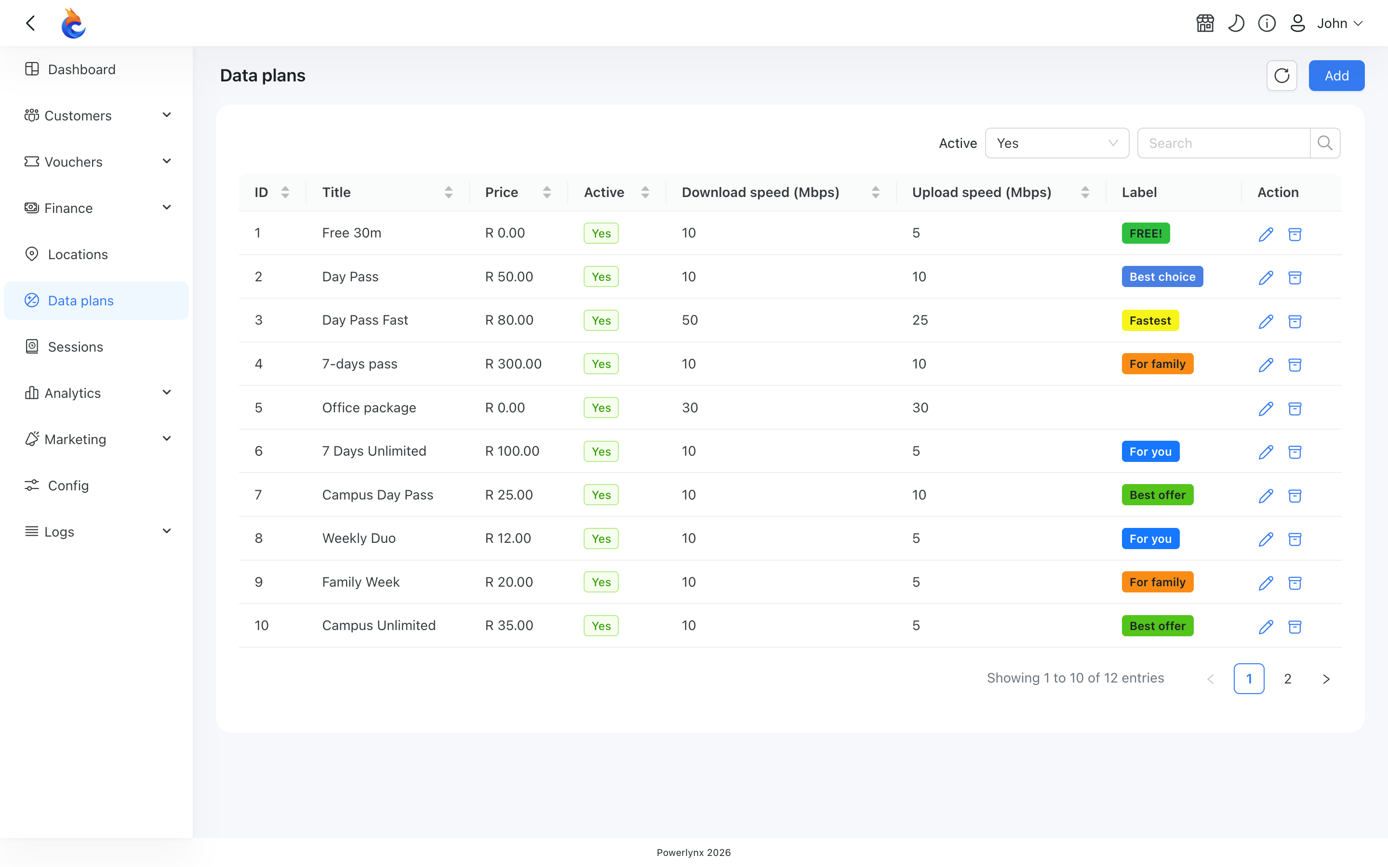Open Dashboard from the sidebar

pyautogui.click(x=96, y=69)
